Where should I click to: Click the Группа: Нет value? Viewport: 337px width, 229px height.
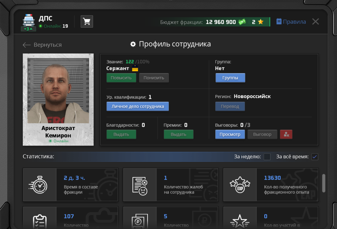(220, 68)
